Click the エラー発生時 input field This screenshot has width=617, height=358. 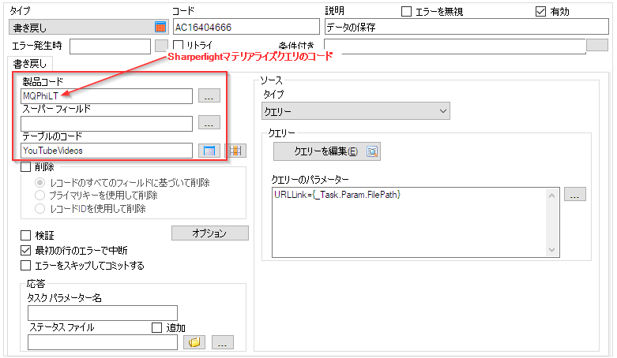tap(110, 47)
